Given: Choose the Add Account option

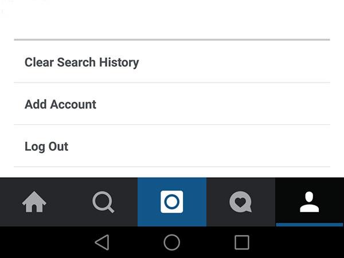Looking at the screenshot, I should coord(172,104).
